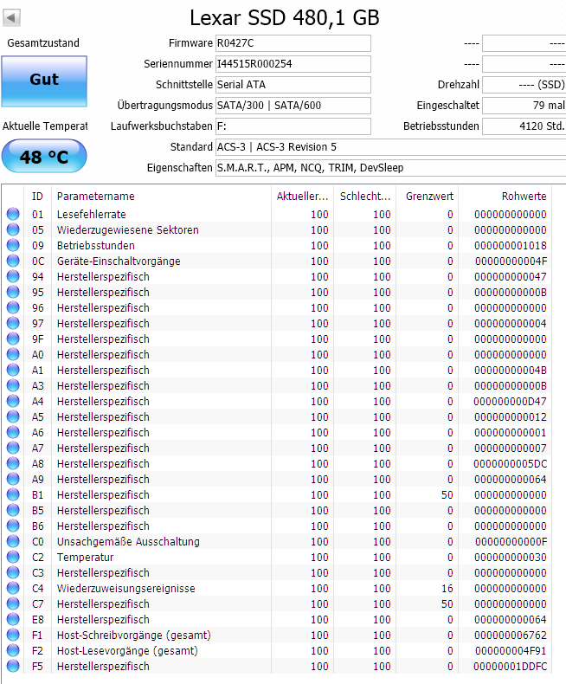Sort by the Parametername column header
Image resolution: width=566 pixels, height=684 pixels.
coord(161,197)
